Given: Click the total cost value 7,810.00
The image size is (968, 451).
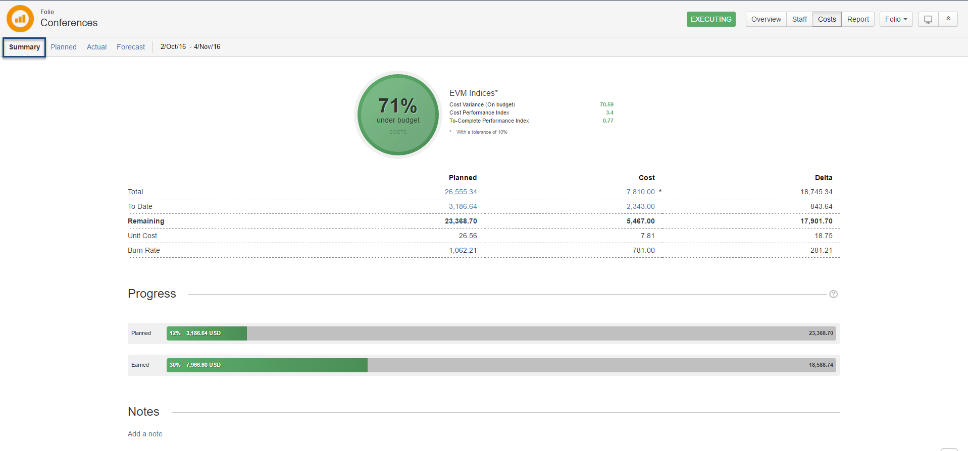Looking at the screenshot, I should [x=640, y=192].
